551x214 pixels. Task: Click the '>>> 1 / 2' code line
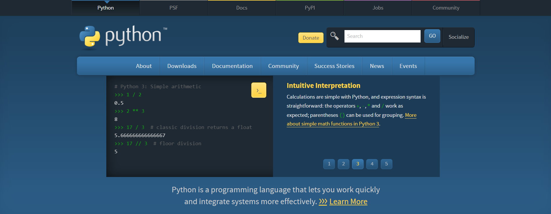[128, 95]
